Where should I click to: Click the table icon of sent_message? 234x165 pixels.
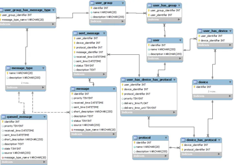click(x=76, y=33)
